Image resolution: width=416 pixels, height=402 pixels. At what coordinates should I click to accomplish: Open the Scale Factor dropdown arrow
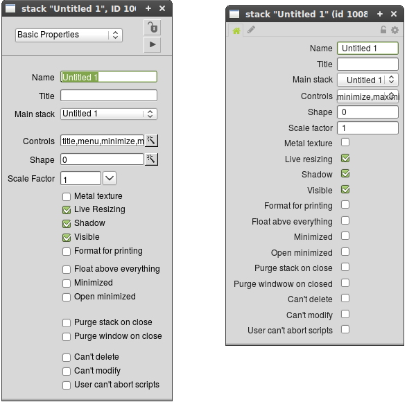point(110,179)
